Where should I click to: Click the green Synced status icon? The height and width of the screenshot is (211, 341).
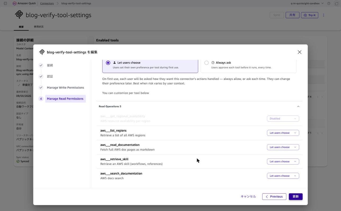[x=18, y=161]
